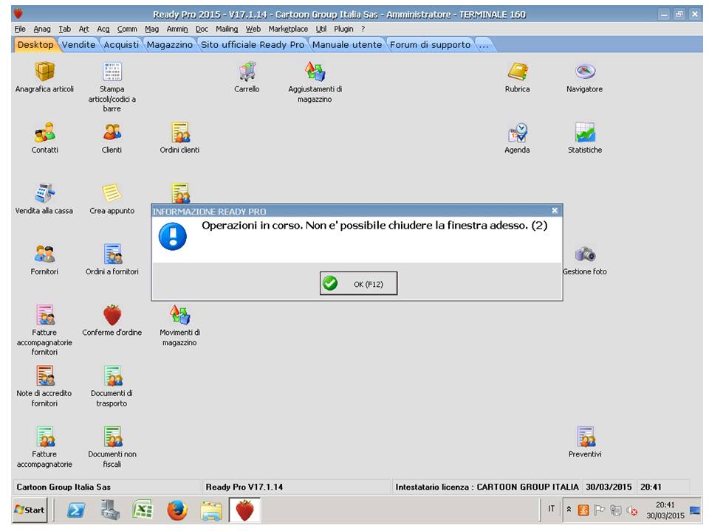The height and width of the screenshot is (531, 709).
Task: Open Documenti non fiscali icon
Action: (112, 437)
